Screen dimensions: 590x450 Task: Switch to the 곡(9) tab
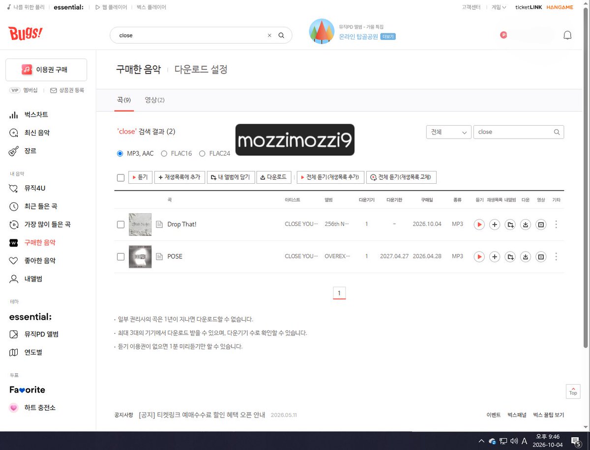coord(124,100)
